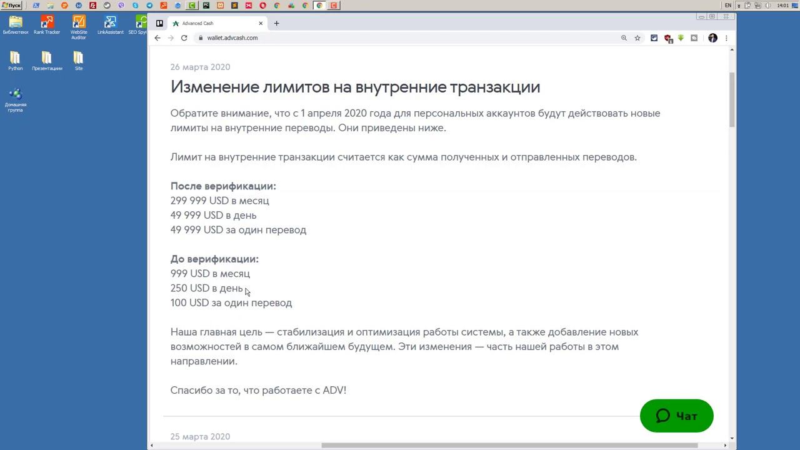
Task: Open the LinkAssistant desktop shortcut
Action: tap(110, 26)
